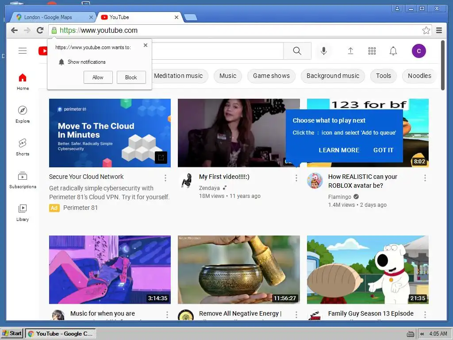This screenshot has height=340, width=453.
Task: Click the YouTube logo icon
Action: (x=43, y=51)
